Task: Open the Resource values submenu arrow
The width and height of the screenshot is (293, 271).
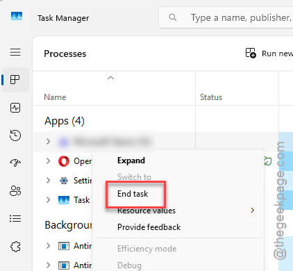Action: tap(253, 210)
